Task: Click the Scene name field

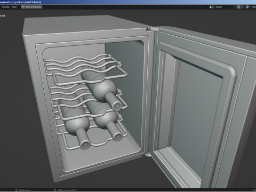Action: coord(223,7)
